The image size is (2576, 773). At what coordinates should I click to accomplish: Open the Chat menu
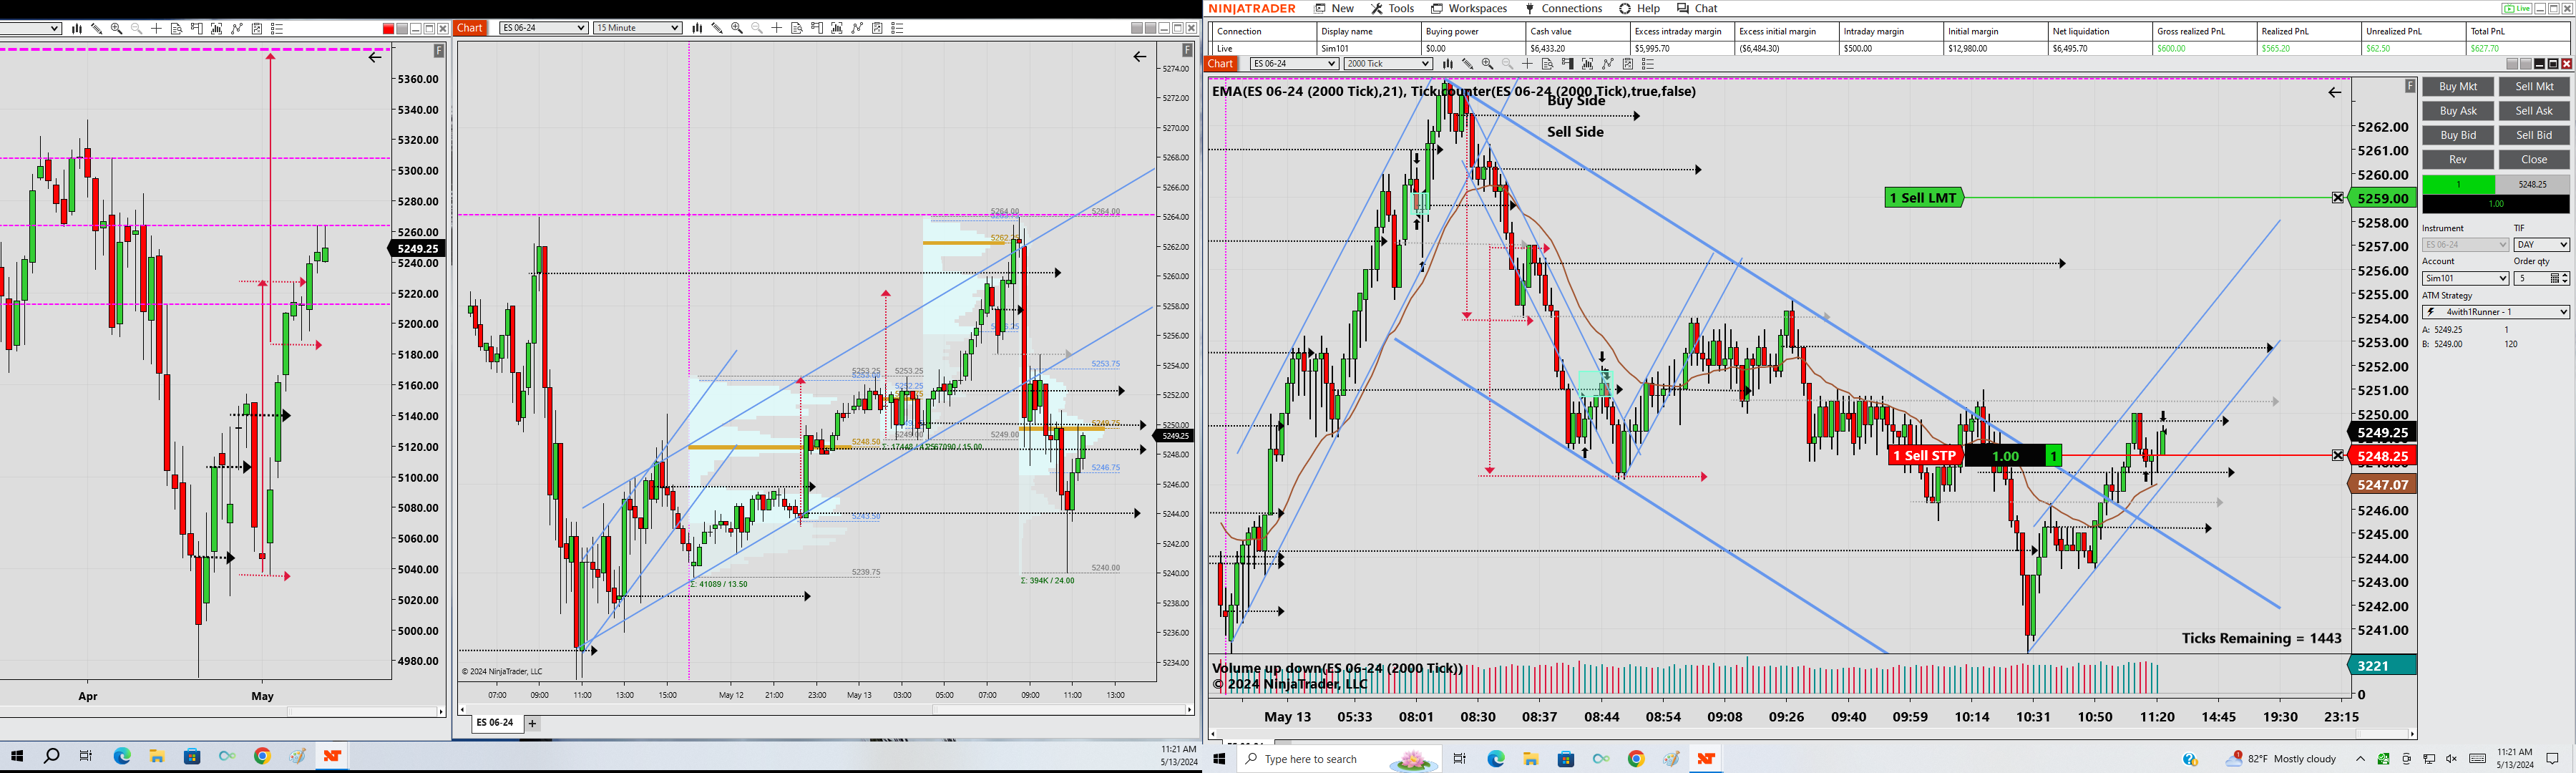pos(1697,8)
